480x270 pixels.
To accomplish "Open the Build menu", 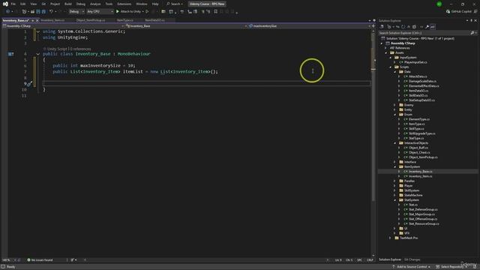I will (x=68, y=4).
